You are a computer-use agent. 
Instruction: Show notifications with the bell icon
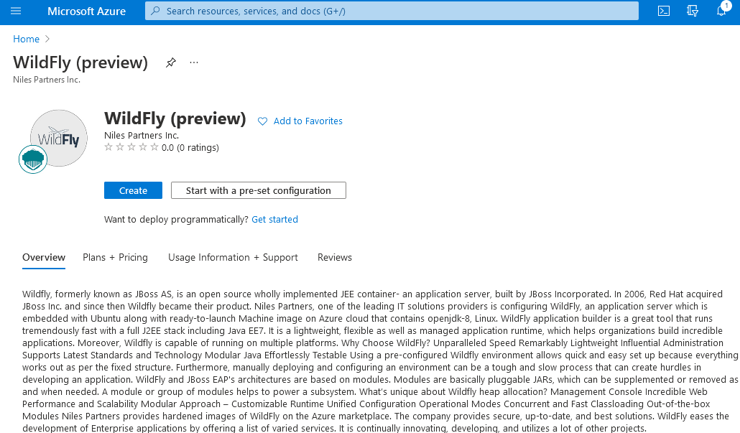pyautogui.click(x=722, y=11)
